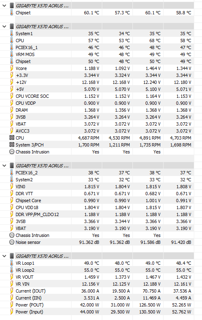Select the lightning bolt icon next to +3.3V
Viewport: 202px width, 320px height.
(12, 75)
